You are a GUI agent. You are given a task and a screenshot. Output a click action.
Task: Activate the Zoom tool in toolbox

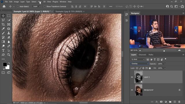click(9, 55)
